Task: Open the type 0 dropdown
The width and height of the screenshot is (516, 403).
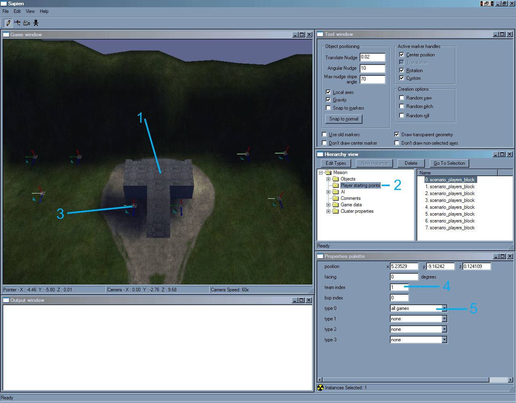Action: 444,308
